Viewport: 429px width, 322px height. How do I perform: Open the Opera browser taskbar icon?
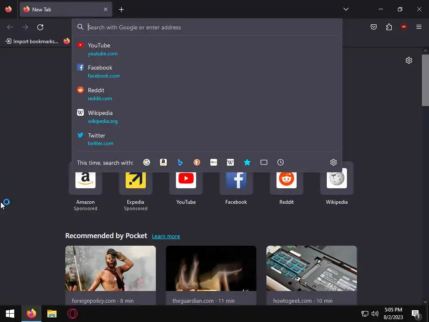(x=72, y=314)
